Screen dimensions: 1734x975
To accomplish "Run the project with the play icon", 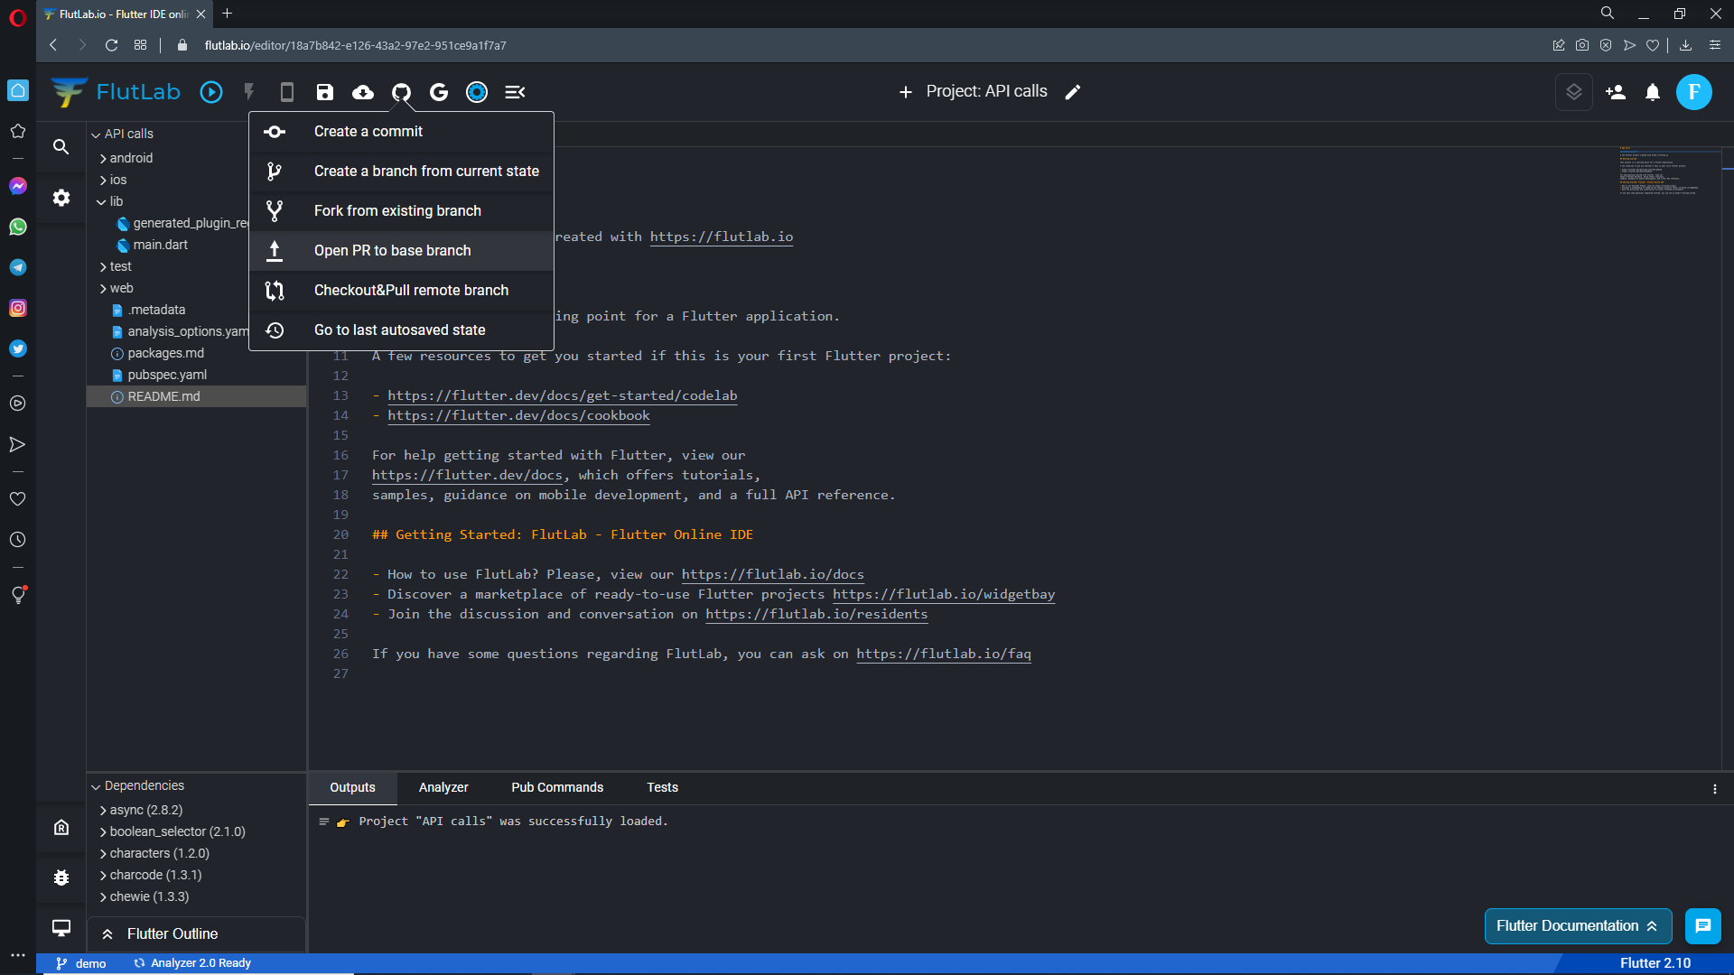I will pyautogui.click(x=211, y=92).
